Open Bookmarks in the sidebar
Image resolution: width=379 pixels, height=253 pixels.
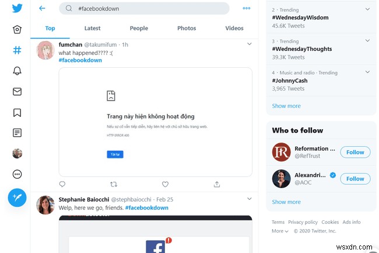17,112
